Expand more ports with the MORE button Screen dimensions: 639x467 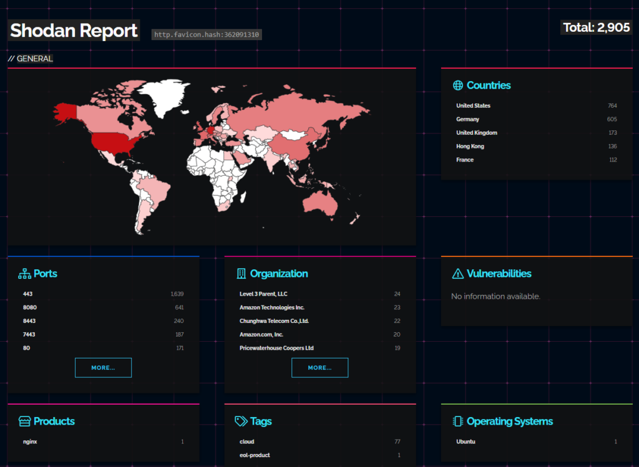point(103,368)
